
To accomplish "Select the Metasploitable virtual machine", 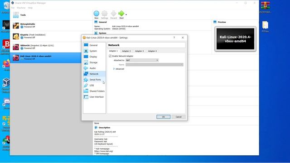I will [x=51, y=25].
